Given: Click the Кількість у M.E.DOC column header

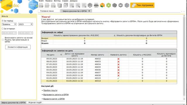Looking at the screenshot, I should coord(142,55).
